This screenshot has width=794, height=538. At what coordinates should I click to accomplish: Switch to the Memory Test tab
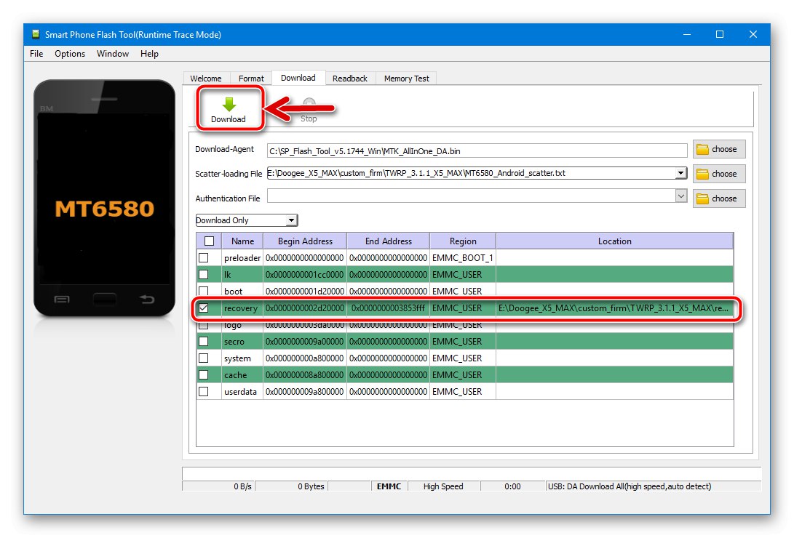click(405, 78)
